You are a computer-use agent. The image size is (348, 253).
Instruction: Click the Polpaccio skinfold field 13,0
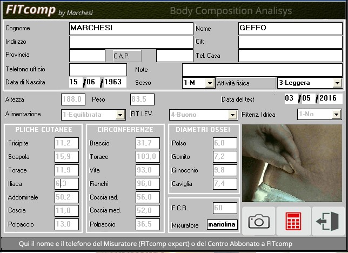coord(66,224)
